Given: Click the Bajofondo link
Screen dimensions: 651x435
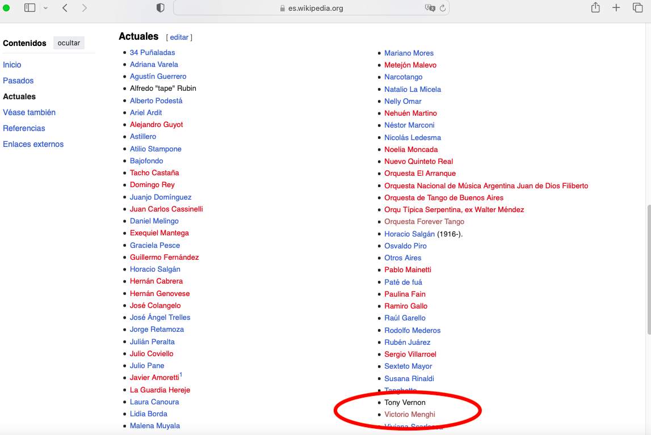Looking at the screenshot, I should tap(146, 161).
